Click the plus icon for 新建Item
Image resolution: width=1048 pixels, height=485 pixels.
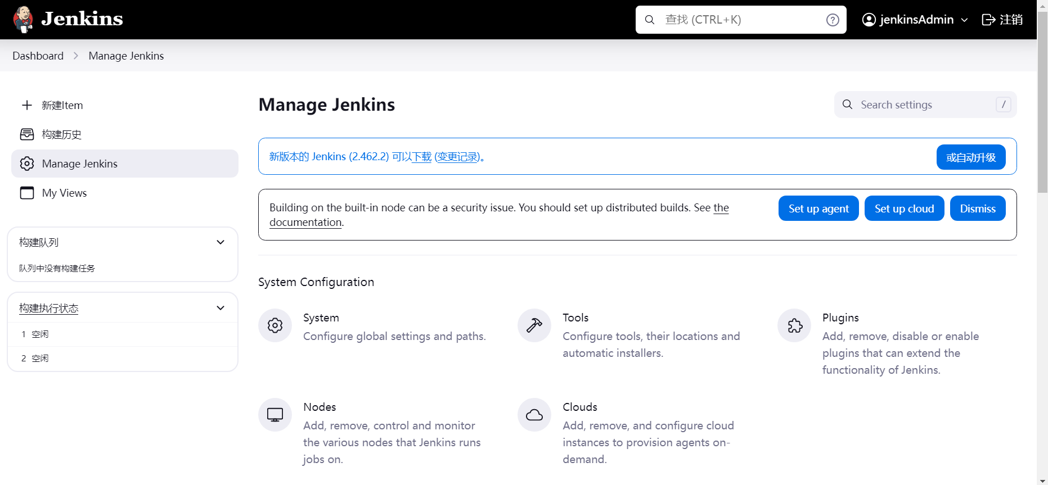pyautogui.click(x=27, y=105)
